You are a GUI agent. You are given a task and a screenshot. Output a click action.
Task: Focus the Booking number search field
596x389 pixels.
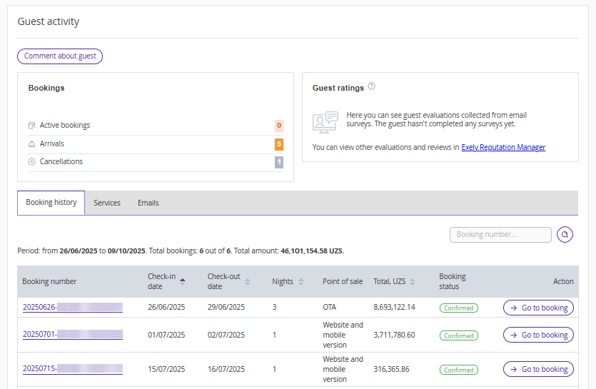point(500,235)
